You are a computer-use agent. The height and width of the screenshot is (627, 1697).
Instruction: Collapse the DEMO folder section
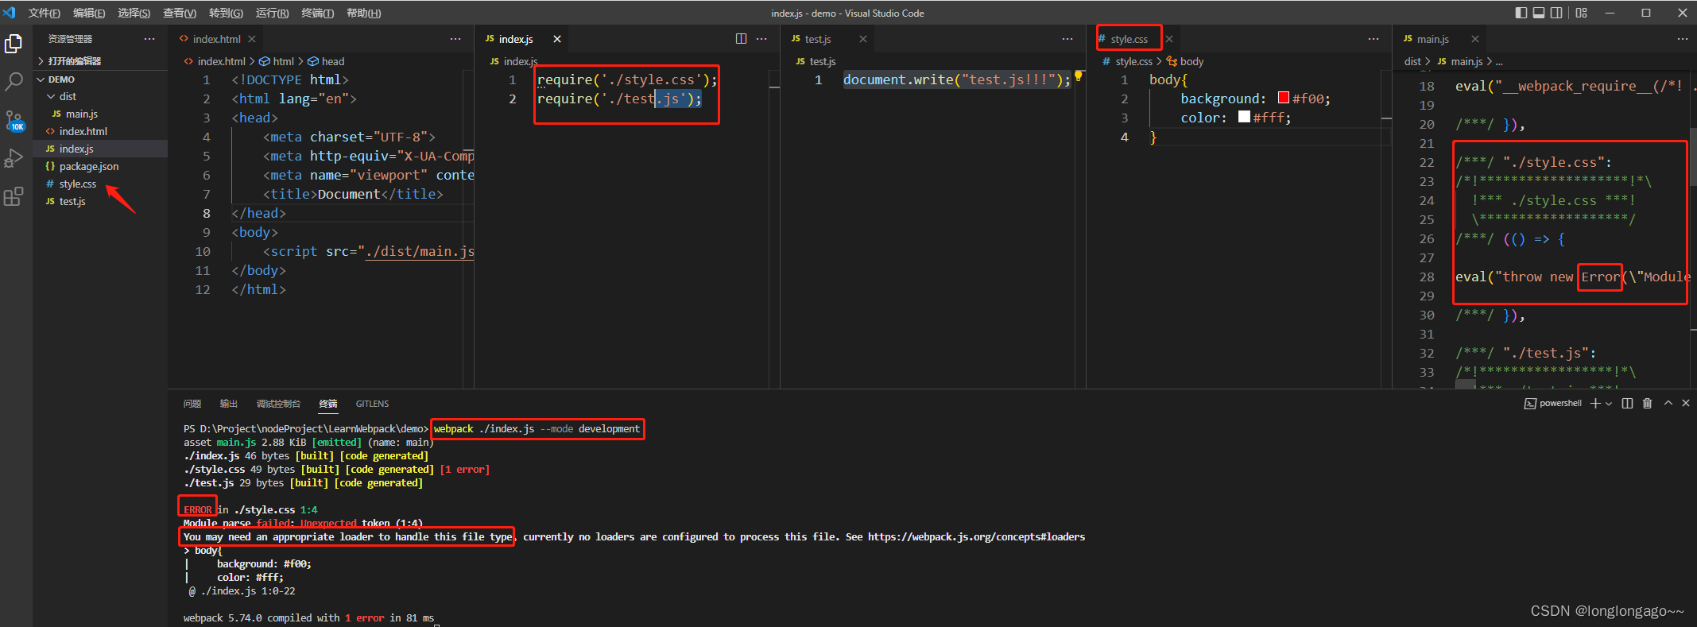pyautogui.click(x=101, y=79)
